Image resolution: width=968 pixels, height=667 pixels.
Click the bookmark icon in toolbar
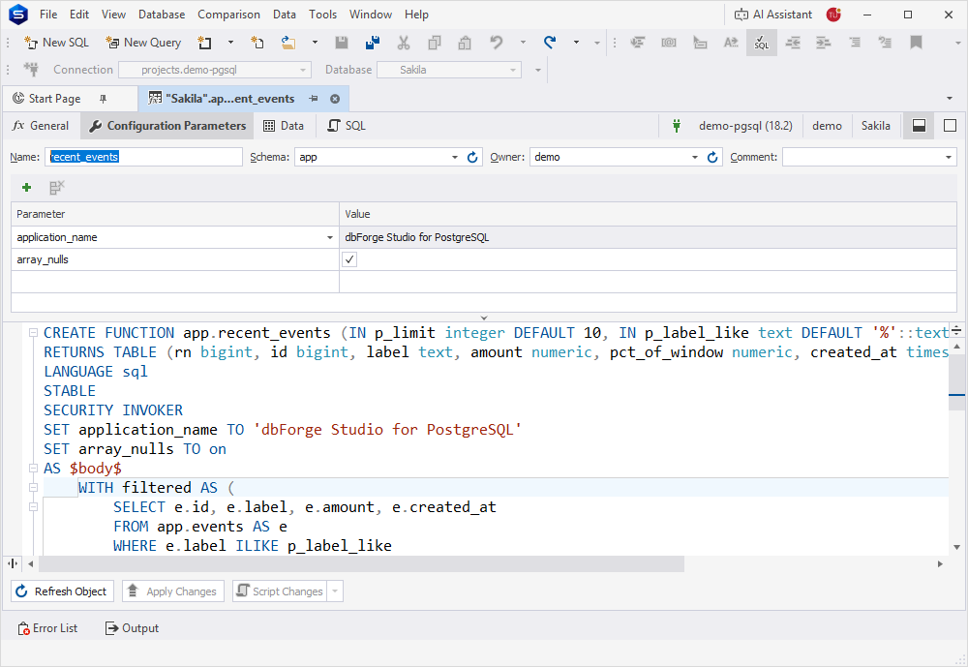916,43
